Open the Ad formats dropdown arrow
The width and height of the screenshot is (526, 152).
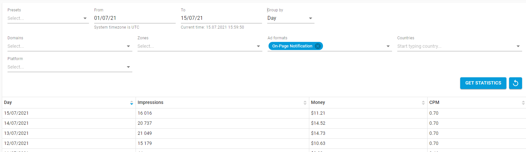pyautogui.click(x=388, y=46)
